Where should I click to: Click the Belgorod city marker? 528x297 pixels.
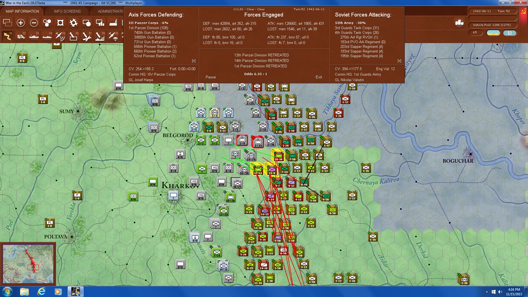click(x=188, y=140)
